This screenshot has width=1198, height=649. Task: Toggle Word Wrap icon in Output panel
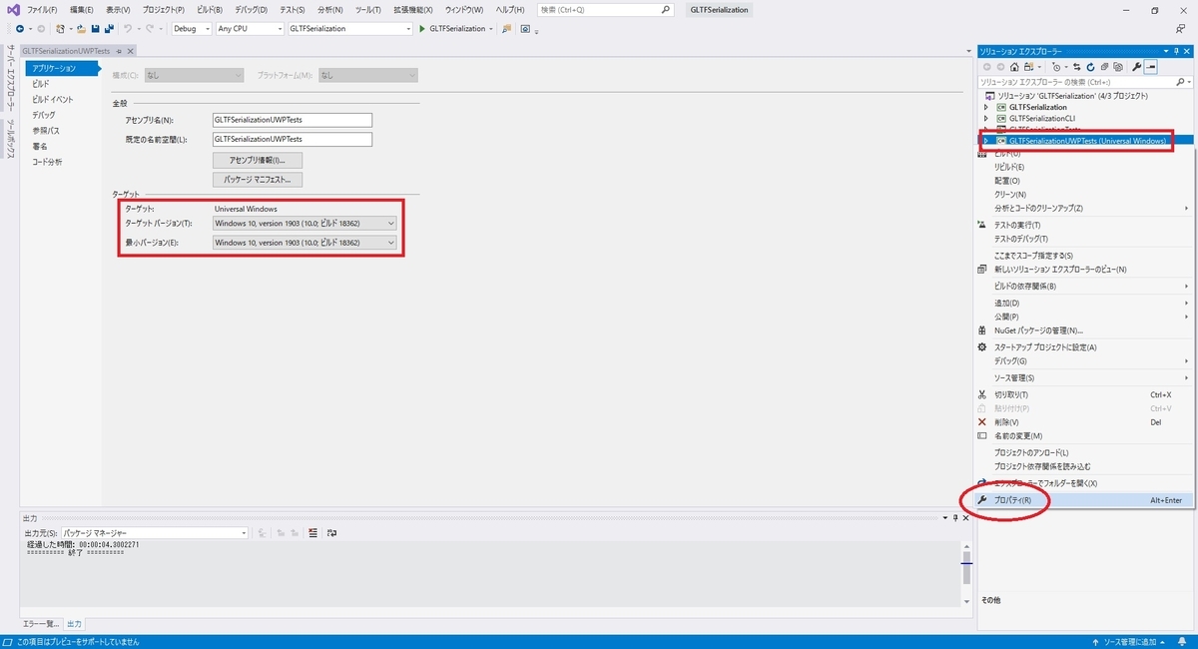tap(331, 533)
